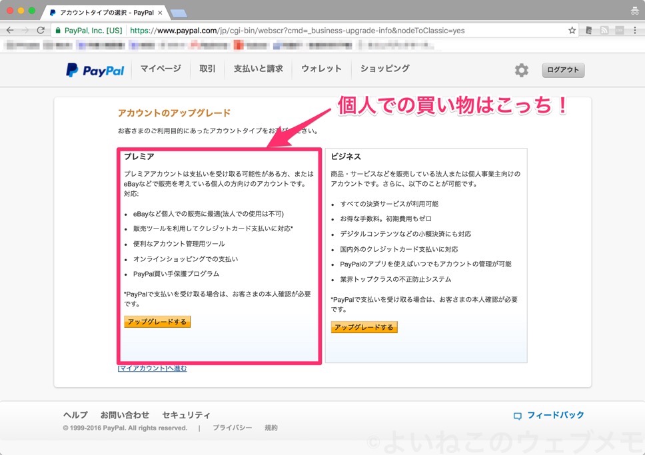Screen dimensions: 645x455
Task: Click the browser back arrow
Action: click(x=10, y=29)
